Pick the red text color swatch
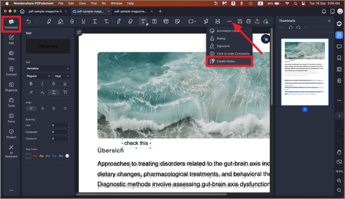The height and width of the screenshot is (199, 345). 35,156
